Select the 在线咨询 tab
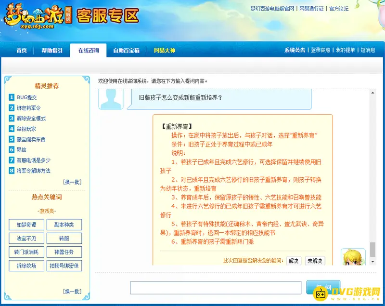This screenshot has width=385, height=306. (89, 51)
